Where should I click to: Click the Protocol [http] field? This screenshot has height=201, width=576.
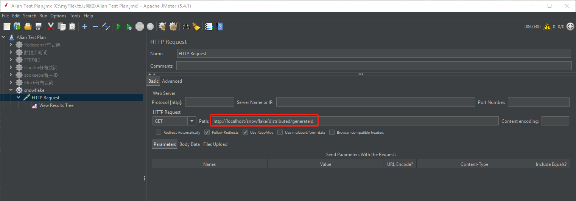(210, 102)
